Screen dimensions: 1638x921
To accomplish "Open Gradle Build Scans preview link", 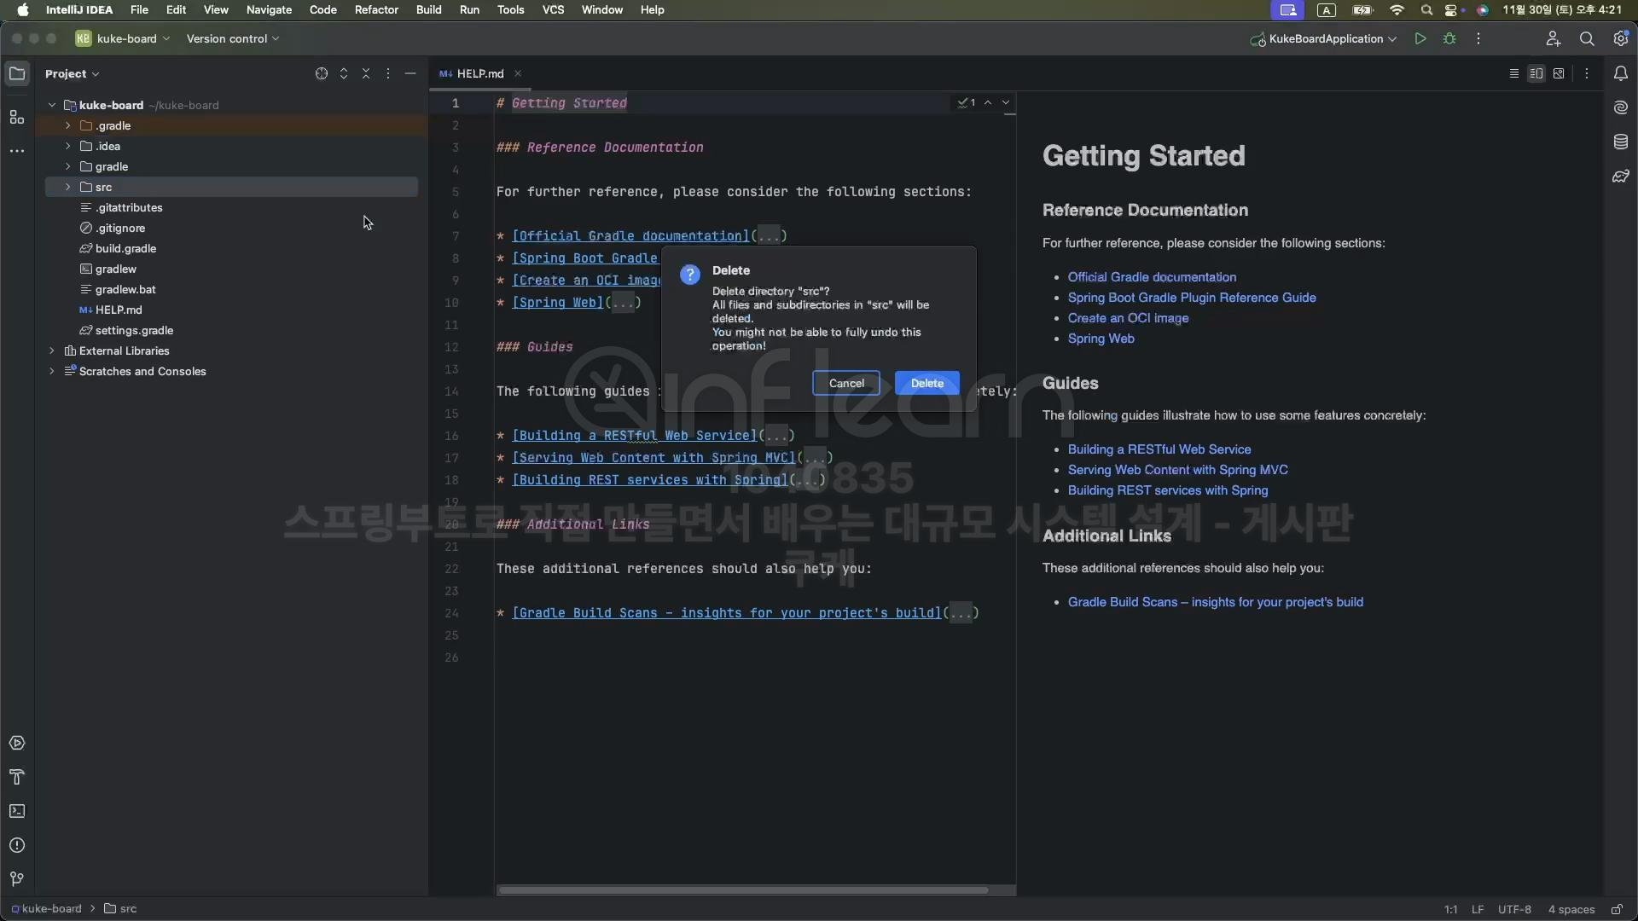I will point(1216,602).
